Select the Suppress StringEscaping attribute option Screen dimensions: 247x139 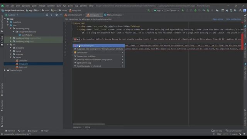point(99,49)
